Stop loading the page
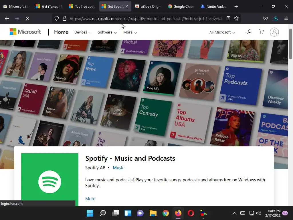This screenshot has height=220, width=293. click(x=27, y=19)
